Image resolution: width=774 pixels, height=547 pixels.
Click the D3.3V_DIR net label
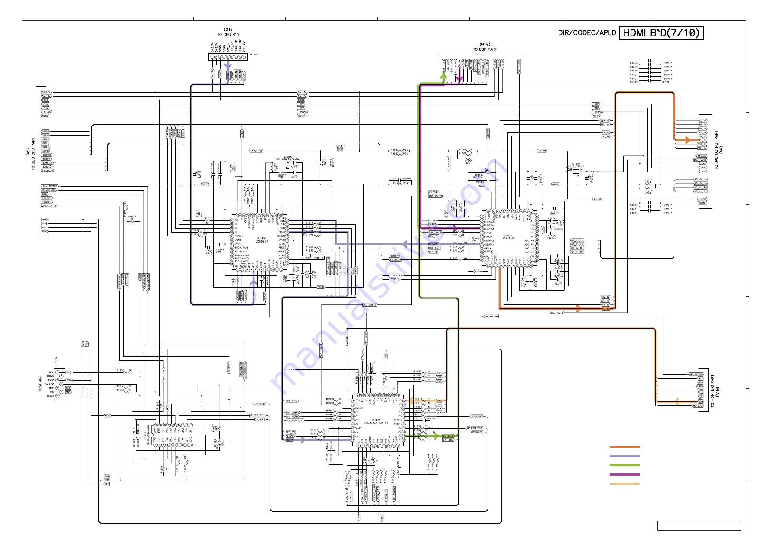pyautogui.click(x=256, y=151)
